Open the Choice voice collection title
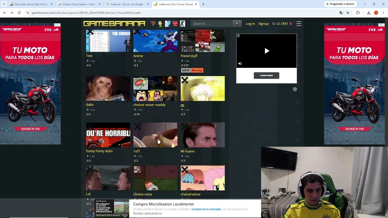This screenshot has height=218, width=388. coord(143,194)
